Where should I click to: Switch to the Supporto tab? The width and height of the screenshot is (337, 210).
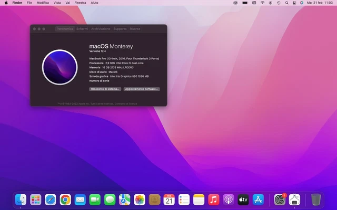[120, 29]
